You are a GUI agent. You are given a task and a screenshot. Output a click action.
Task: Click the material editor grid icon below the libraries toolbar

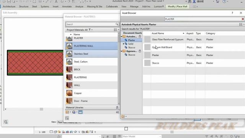(67, 118)
